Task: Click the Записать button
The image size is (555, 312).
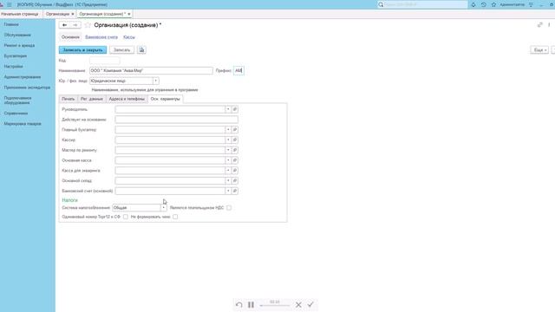Action: click(121, 50)
